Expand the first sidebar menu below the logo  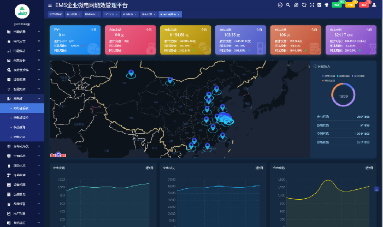[x=22, y=32]
